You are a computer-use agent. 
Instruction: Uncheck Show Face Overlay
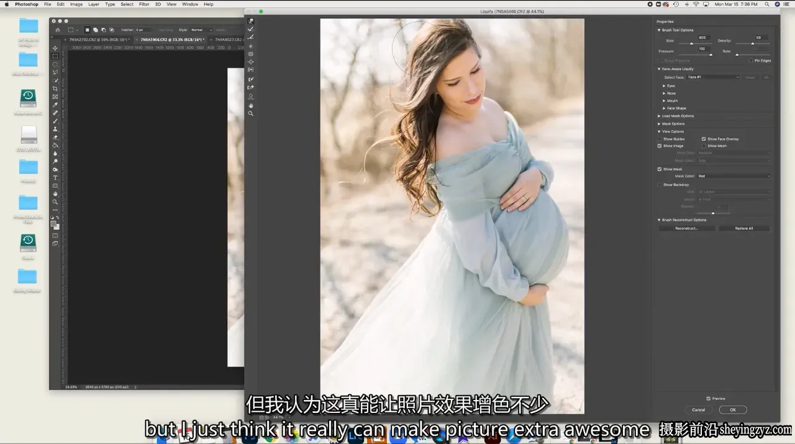coord(704,139)
